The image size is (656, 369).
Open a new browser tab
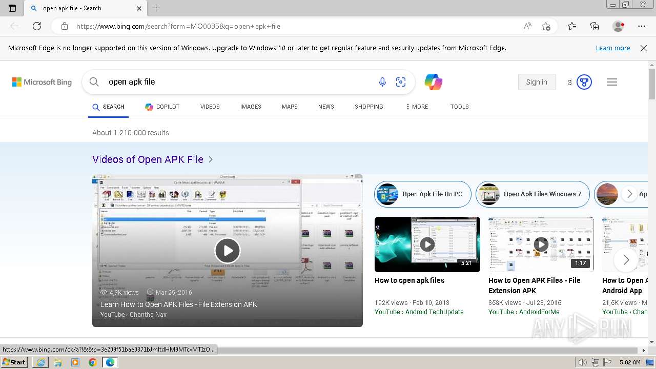pos(156,8)
